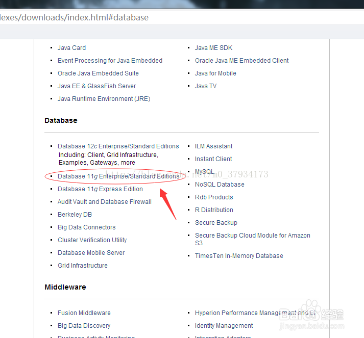Viewport: 364px width, 338px height.
Task: Open Java EE & GlassFish Server link
Action: pyautogui.click(x=97, y=86)
